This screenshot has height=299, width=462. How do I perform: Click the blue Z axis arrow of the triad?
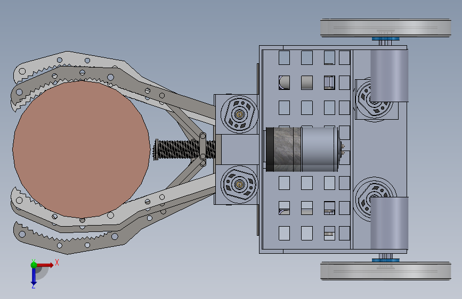(34, 277)
